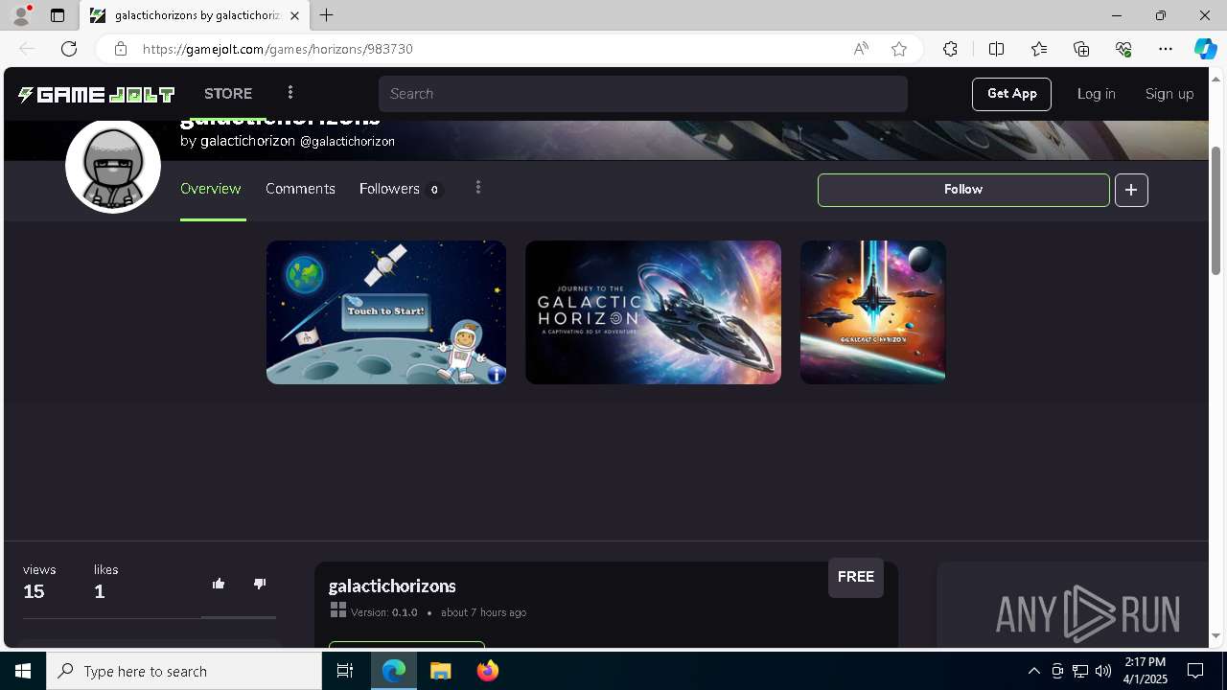Switch to the Overview tab
The image size is (1227, 690).
click(x=211, y=189)
